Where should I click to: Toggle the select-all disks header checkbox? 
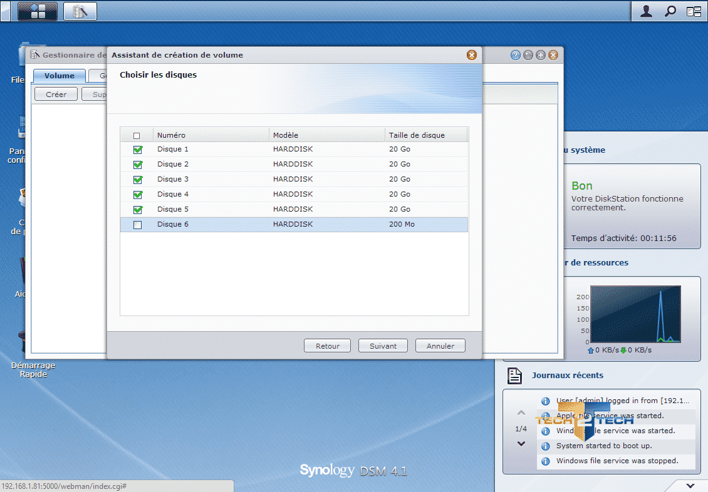[137, 136]
